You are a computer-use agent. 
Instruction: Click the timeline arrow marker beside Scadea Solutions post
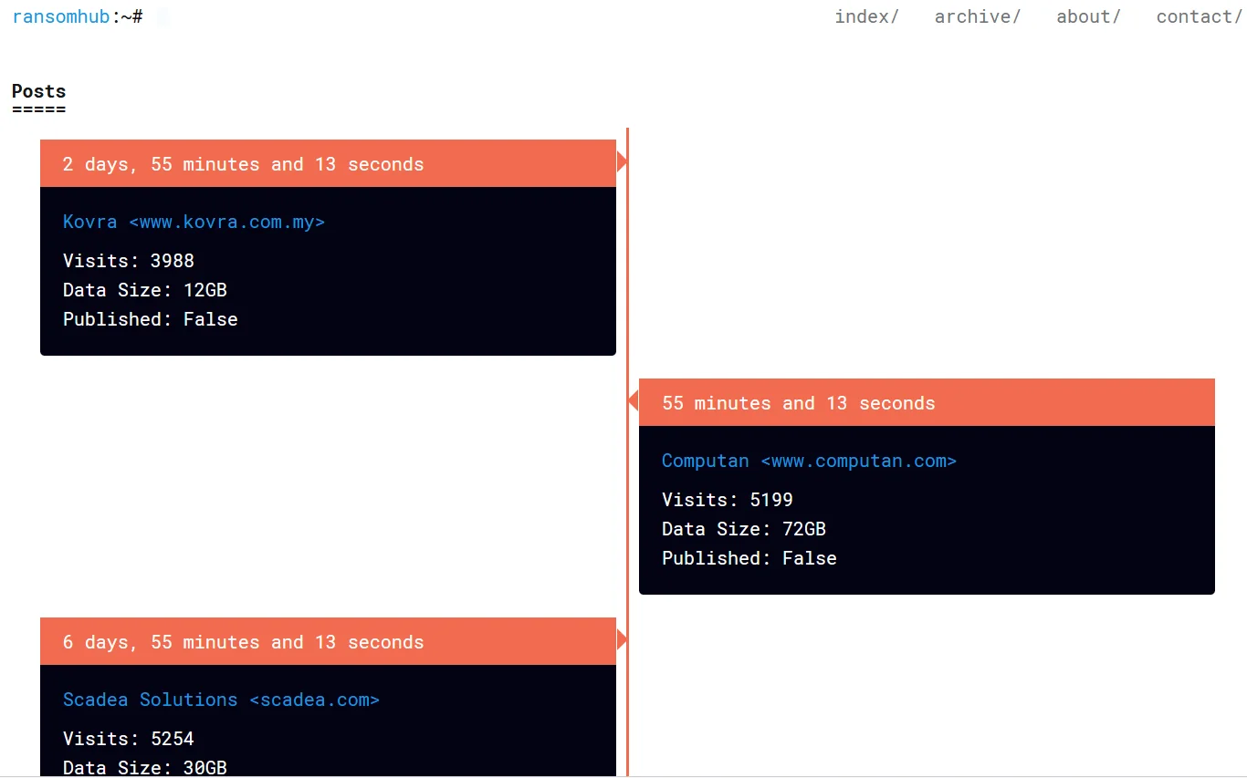(622, 640)
